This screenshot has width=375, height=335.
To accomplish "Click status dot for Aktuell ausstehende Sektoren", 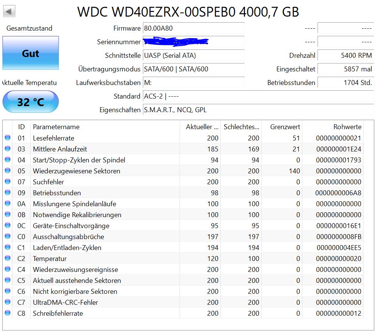I will [x=8, y=280].
